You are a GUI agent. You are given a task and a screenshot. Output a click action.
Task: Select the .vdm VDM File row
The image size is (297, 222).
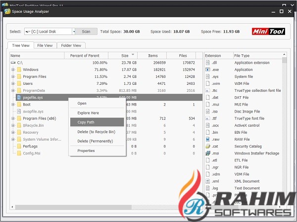tap(244, 174)
